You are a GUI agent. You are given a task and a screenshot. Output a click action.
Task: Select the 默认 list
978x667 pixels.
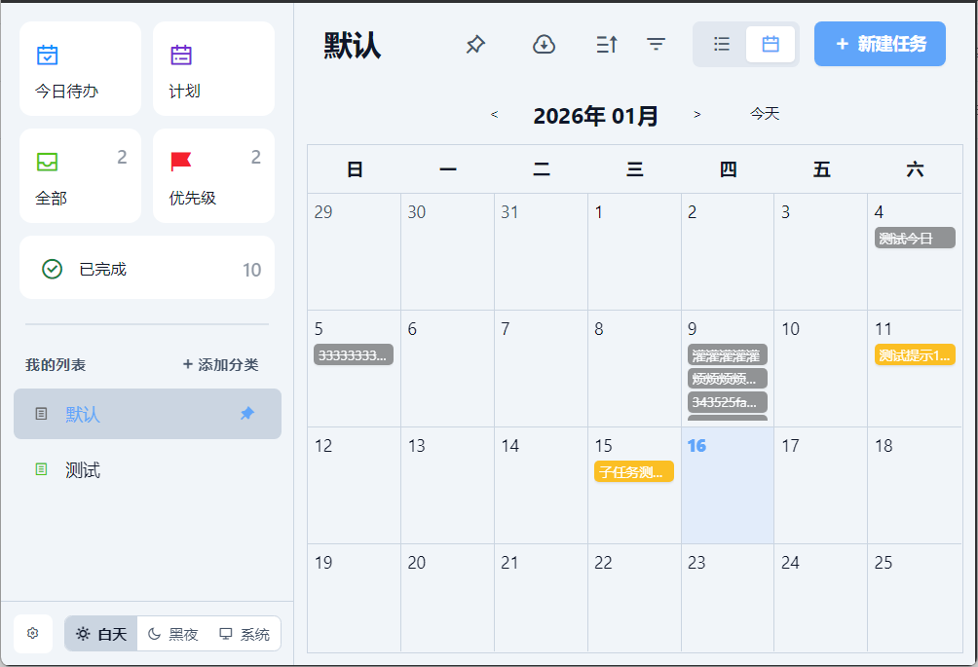click(x=147, y=414)
